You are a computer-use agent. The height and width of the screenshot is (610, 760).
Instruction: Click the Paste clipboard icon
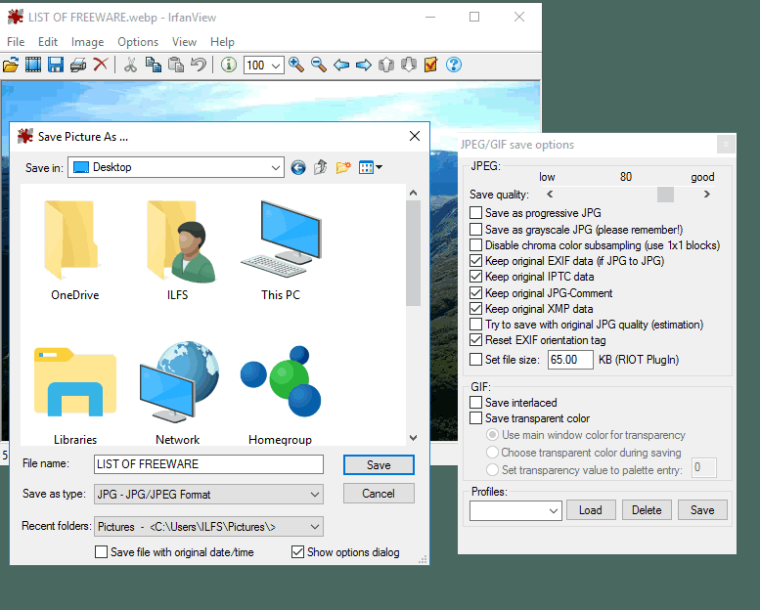click(175, 65)
